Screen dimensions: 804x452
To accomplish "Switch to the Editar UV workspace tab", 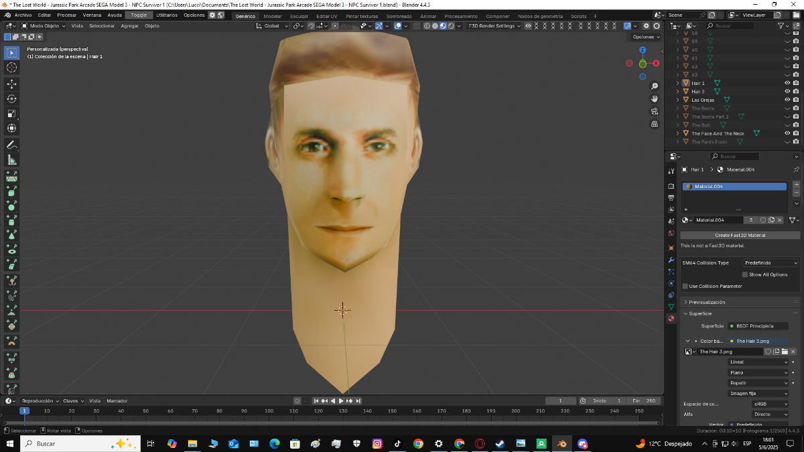I will pos(327,15).
